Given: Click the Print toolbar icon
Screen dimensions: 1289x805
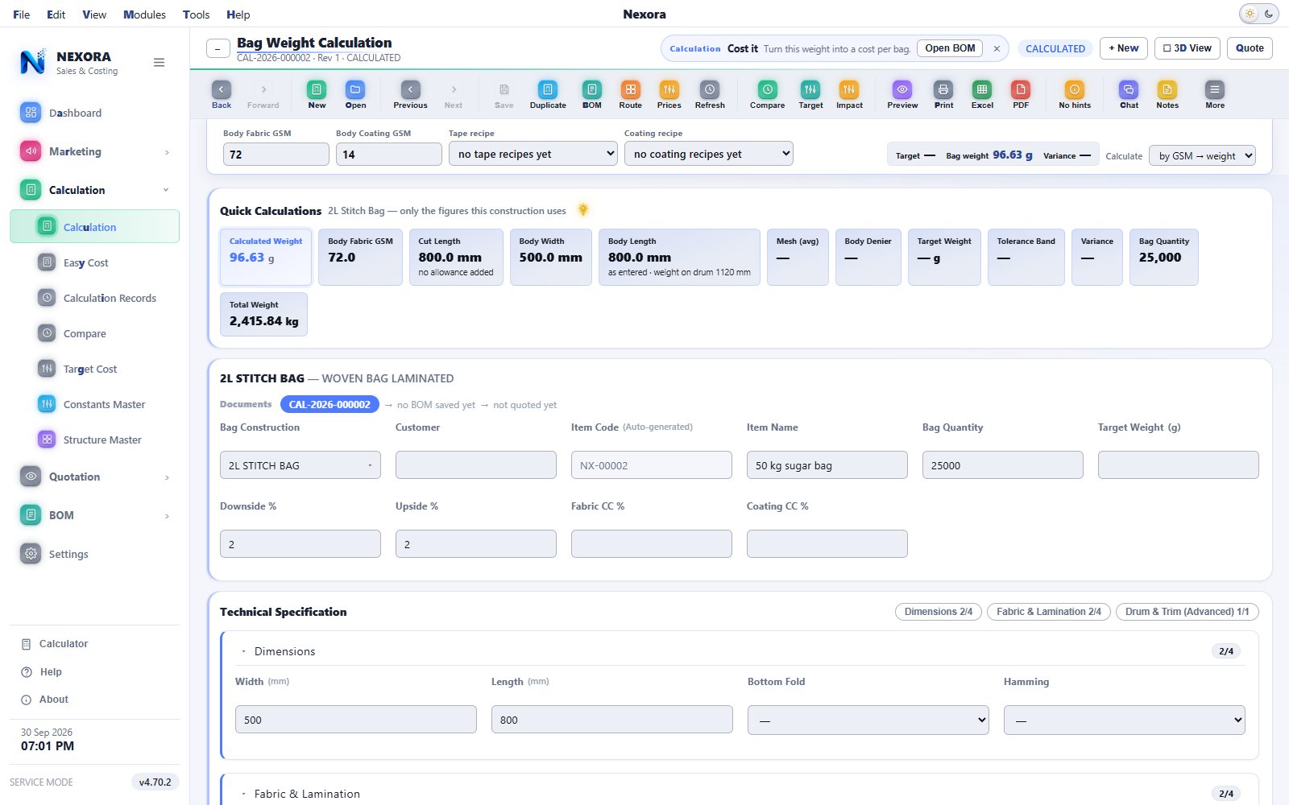Looking at the screenshot, I should (x=943, y=94).
